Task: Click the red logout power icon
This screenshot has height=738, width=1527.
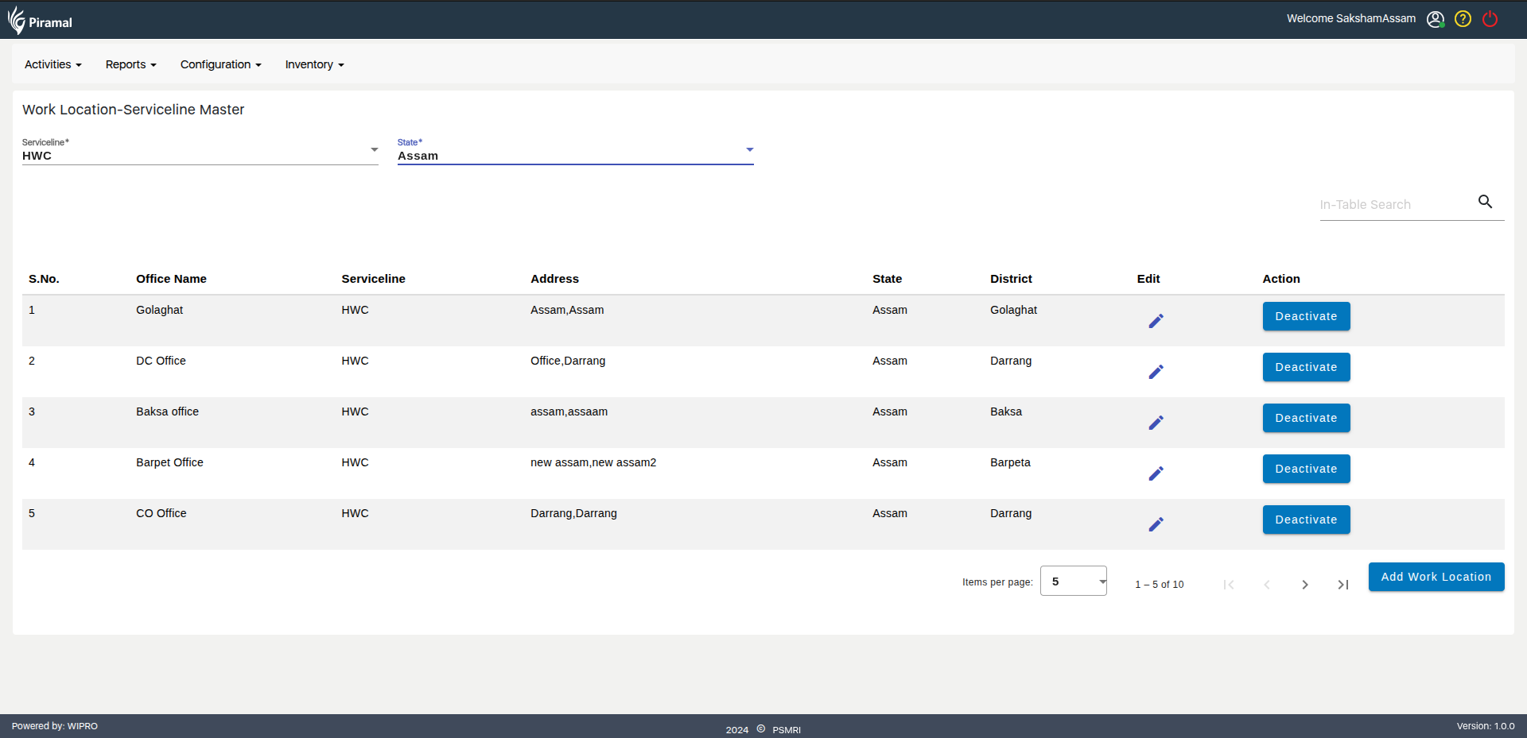Action: point(1490,19)
